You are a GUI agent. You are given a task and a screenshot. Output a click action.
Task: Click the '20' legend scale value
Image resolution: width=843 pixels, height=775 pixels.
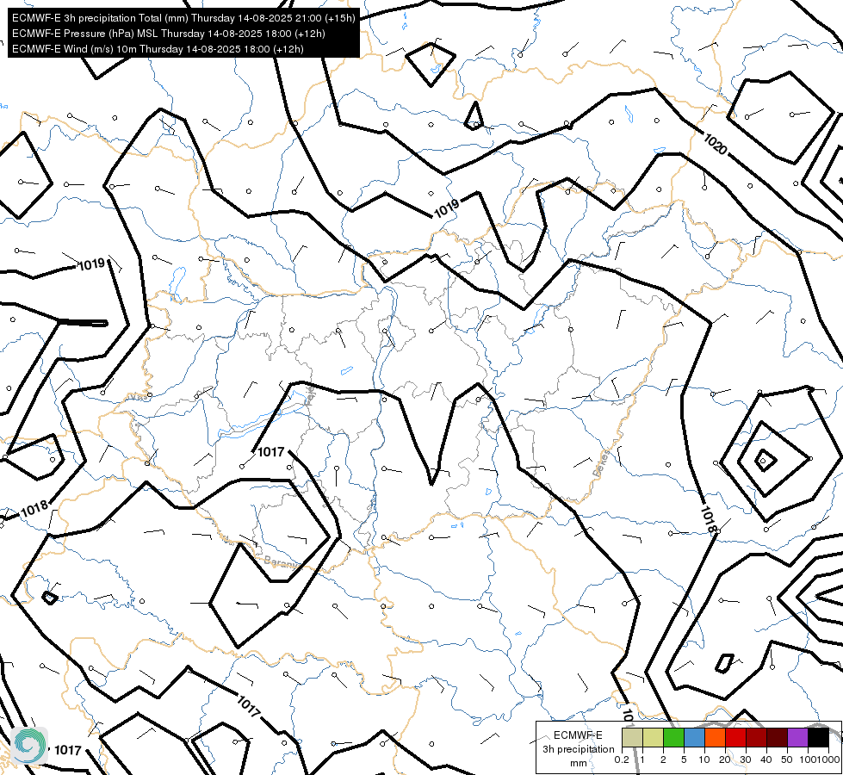pos(725,759)
